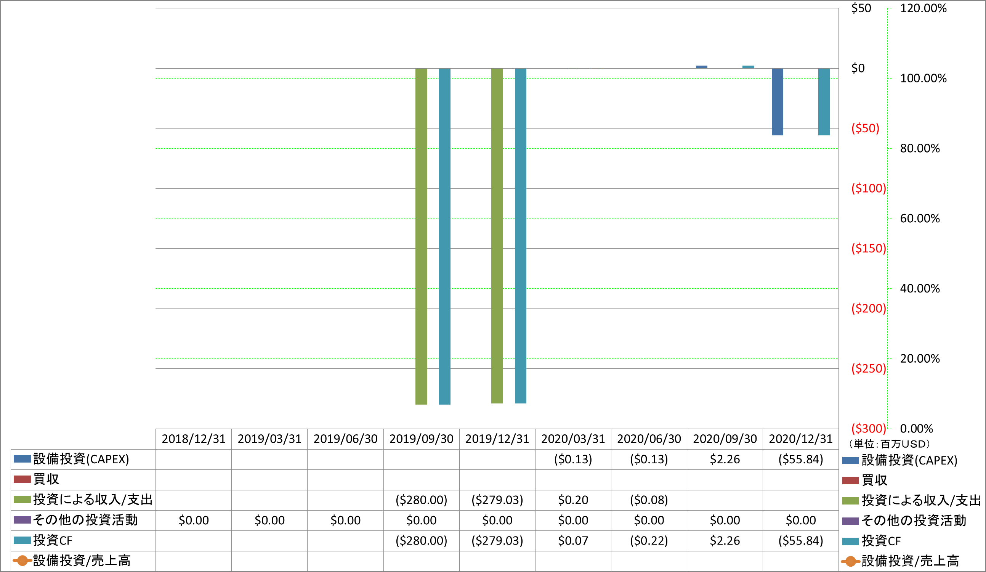Click the teal 投資CF swatch in the right legend
This screenshot has height=572, width=986.
click(x=851, y=541)
